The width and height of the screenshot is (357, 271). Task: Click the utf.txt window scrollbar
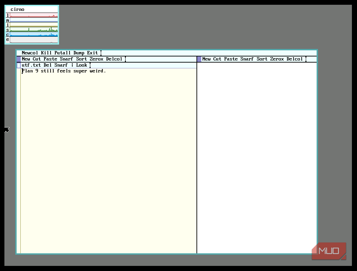click(19, 160)
